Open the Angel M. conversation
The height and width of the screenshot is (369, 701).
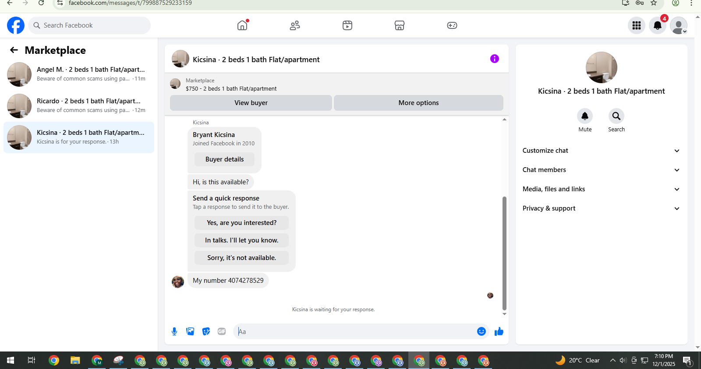pos(79,74)
